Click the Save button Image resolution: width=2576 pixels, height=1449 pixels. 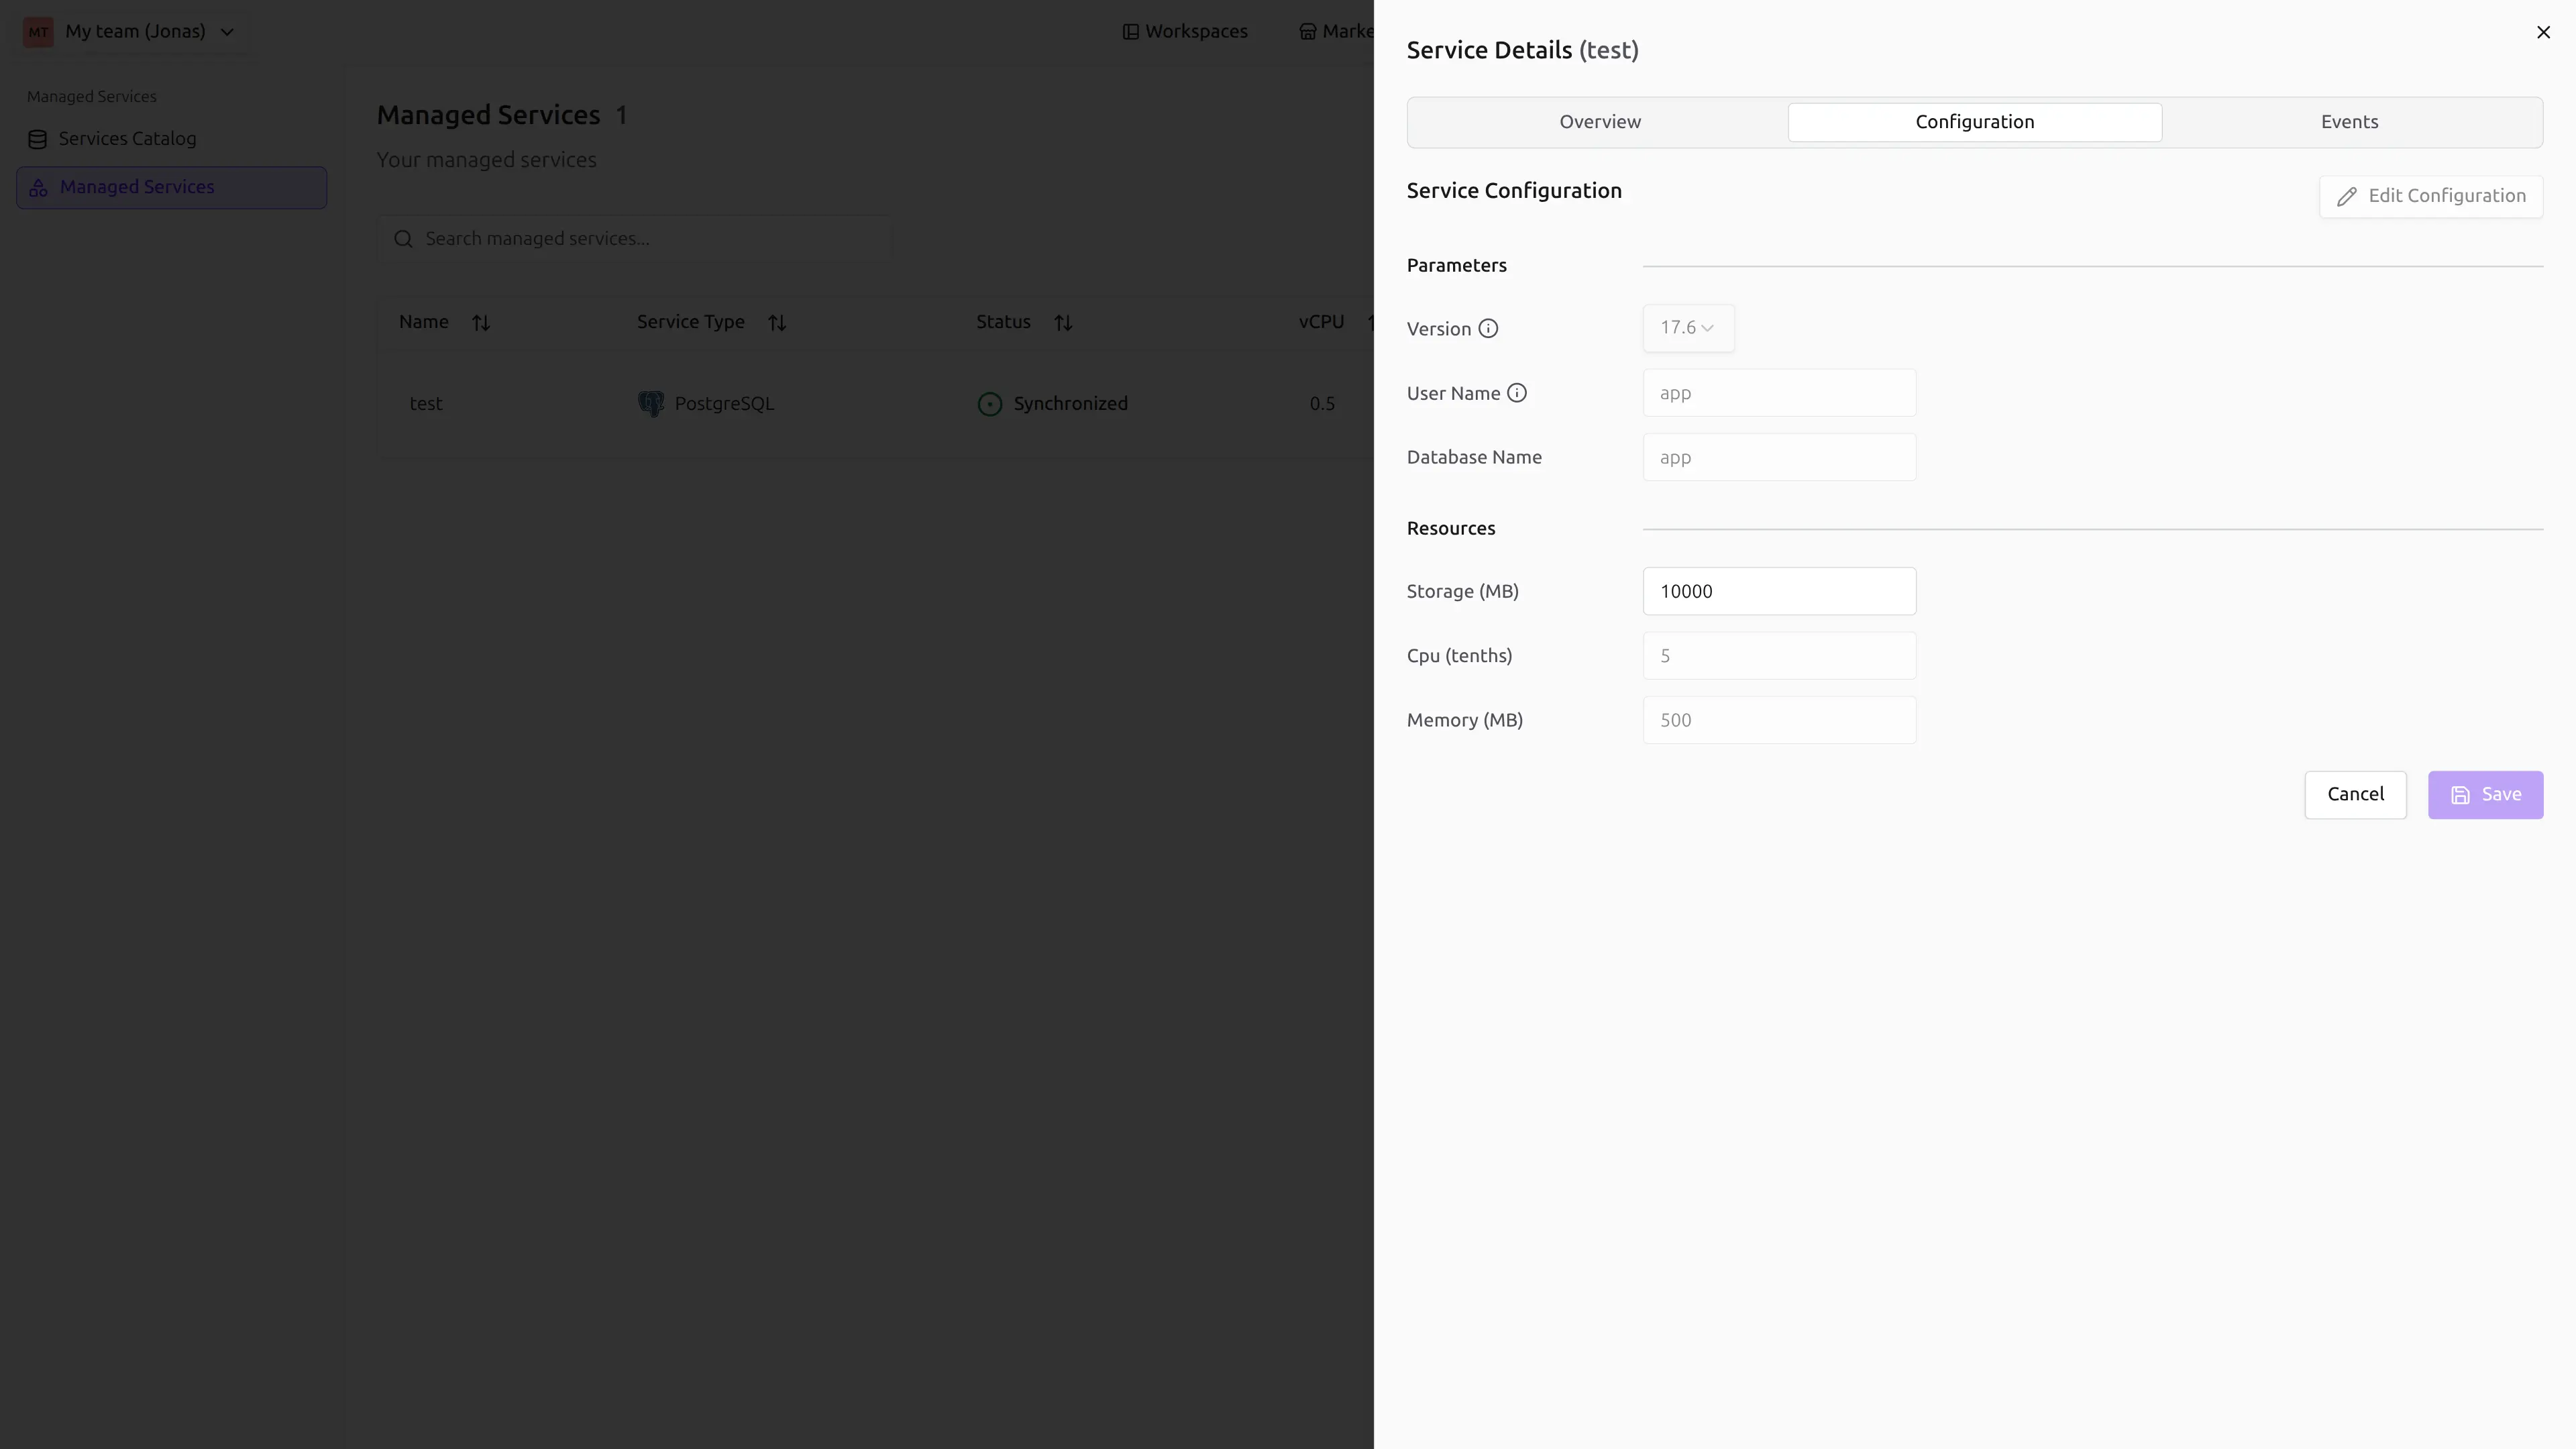coord(2485,794)
